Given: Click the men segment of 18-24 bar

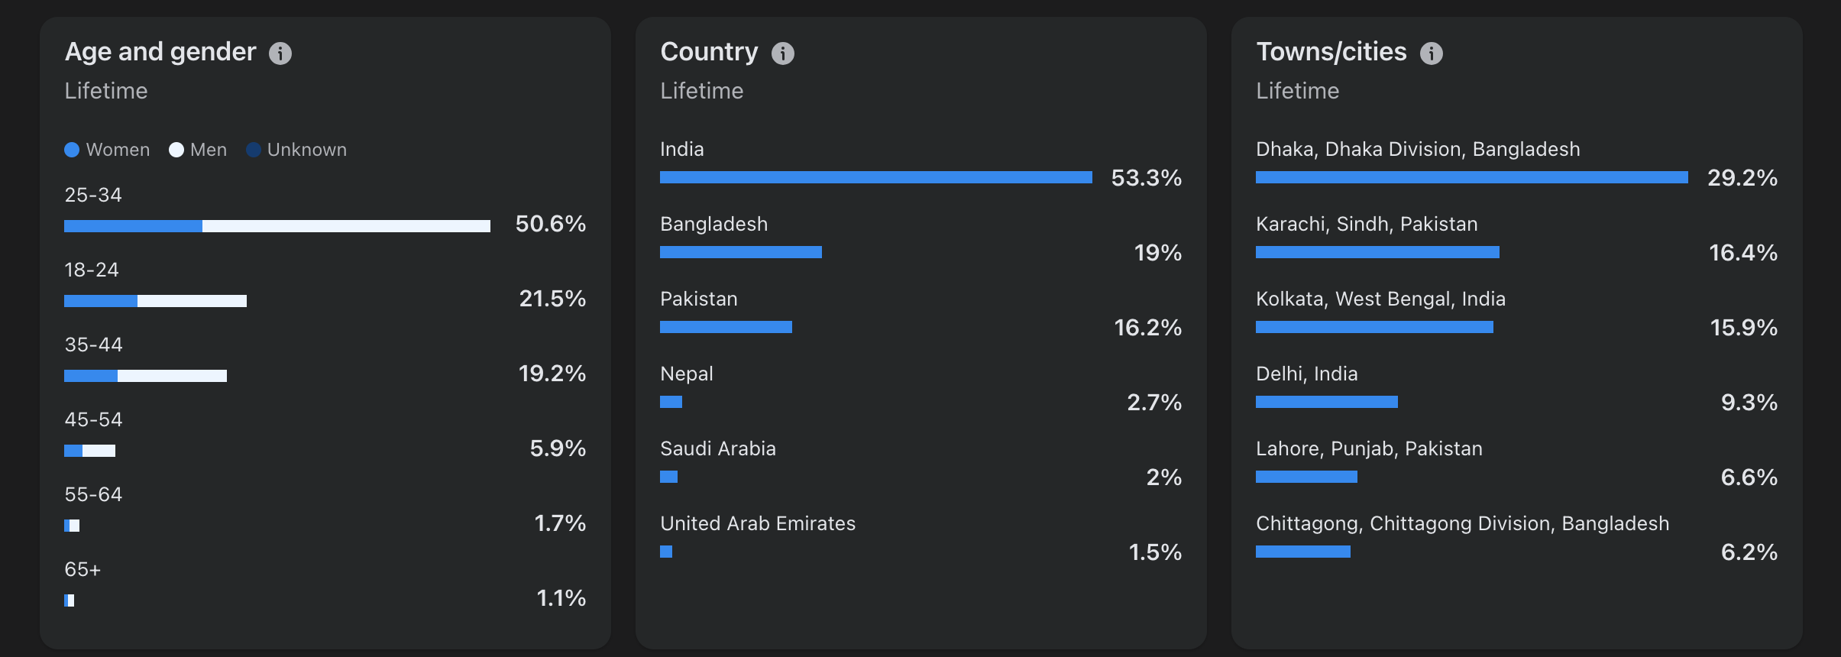Looking at the screenshot, I should coord(192,301).
